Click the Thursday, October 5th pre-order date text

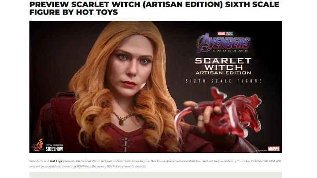[x=253, y=161]
